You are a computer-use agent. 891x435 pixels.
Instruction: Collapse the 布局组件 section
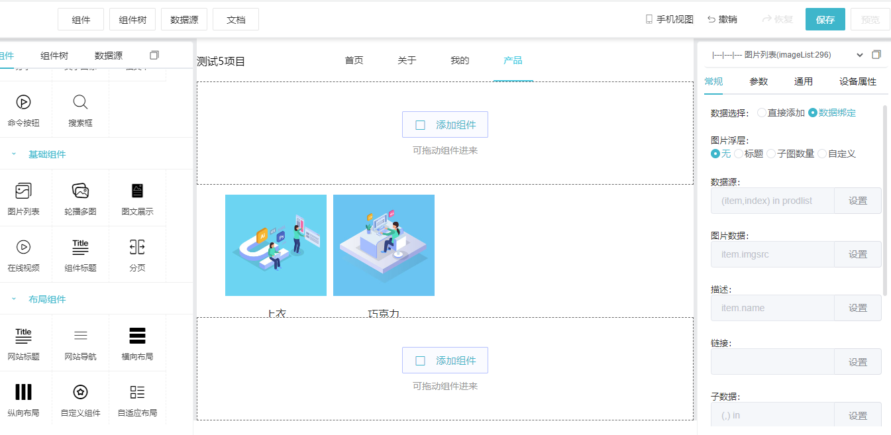point(13,299)
